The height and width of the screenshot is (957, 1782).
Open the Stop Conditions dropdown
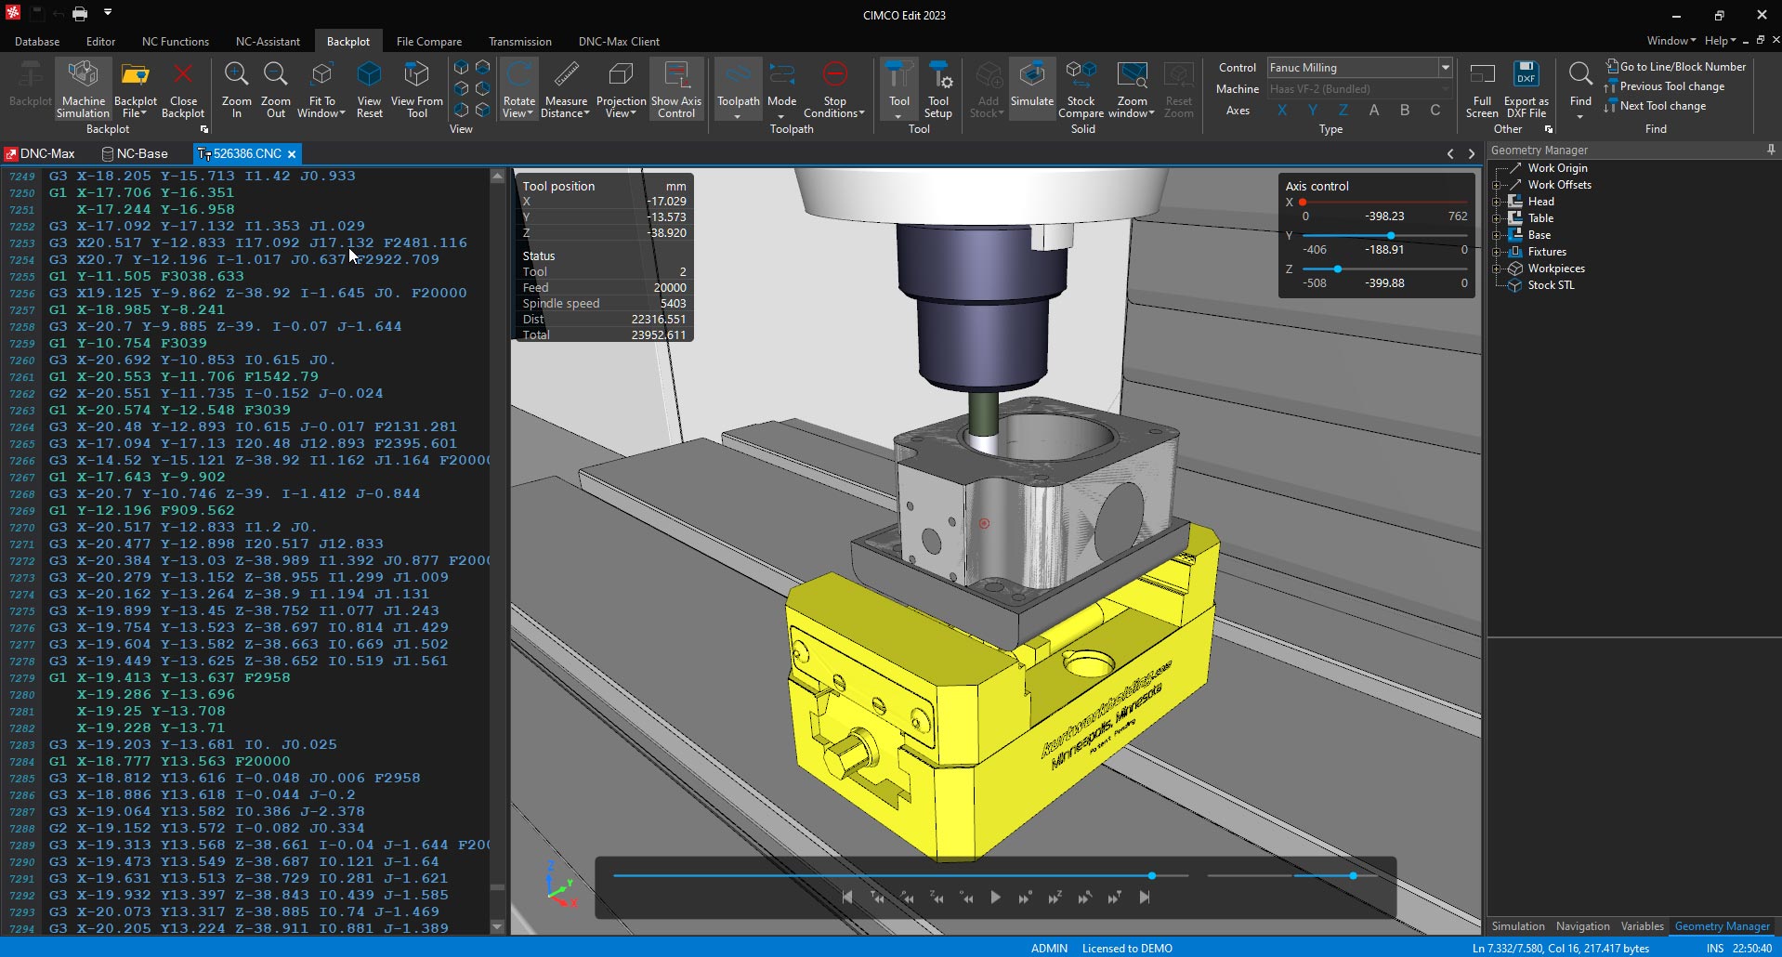(833, 86)
